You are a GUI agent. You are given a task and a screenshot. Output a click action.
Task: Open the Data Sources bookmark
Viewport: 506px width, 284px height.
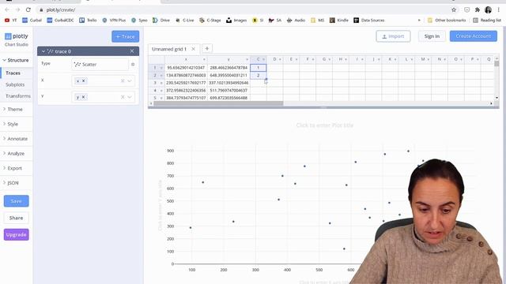point(369,21)
